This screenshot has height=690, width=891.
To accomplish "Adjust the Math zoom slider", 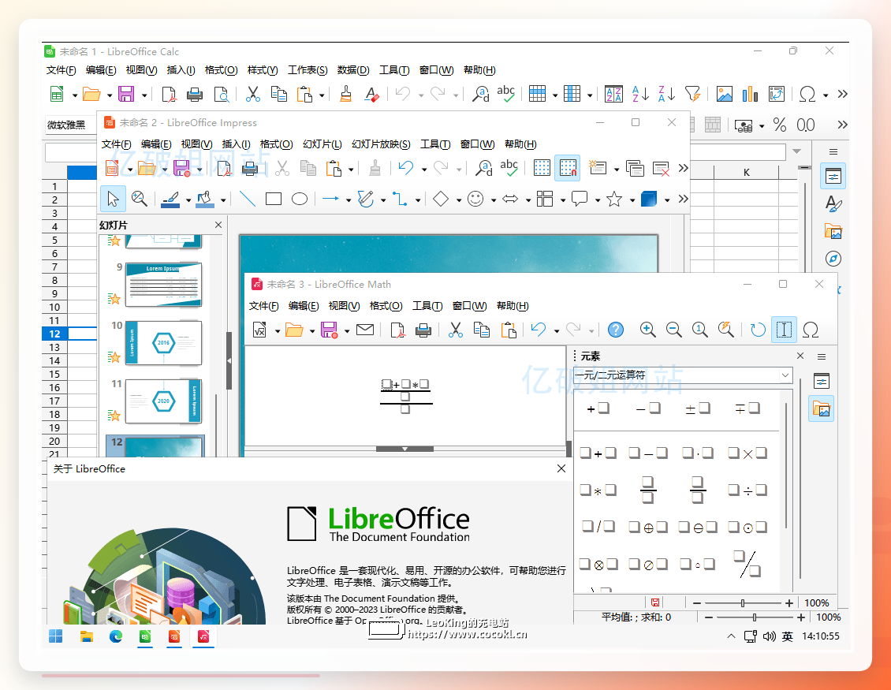I will [743, 603].
